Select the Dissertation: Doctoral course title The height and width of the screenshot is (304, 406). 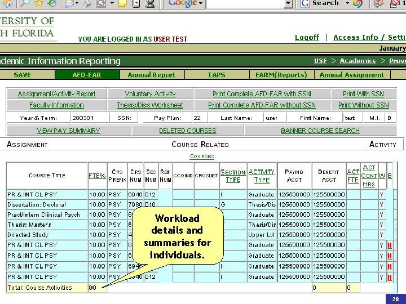47,204
